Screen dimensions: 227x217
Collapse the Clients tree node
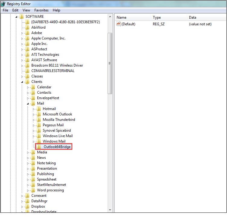22,82
